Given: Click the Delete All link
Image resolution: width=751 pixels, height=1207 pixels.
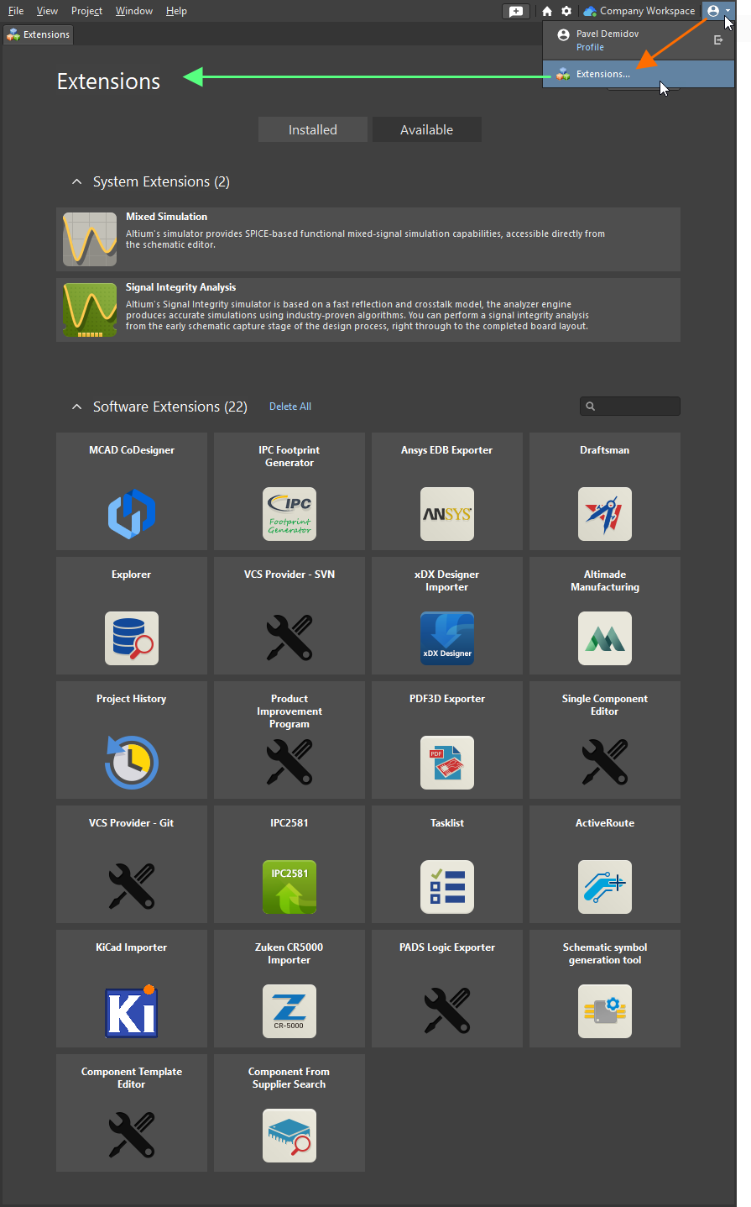Looking at the screenshot, I should pyautogui.click(x=289, y=406).
